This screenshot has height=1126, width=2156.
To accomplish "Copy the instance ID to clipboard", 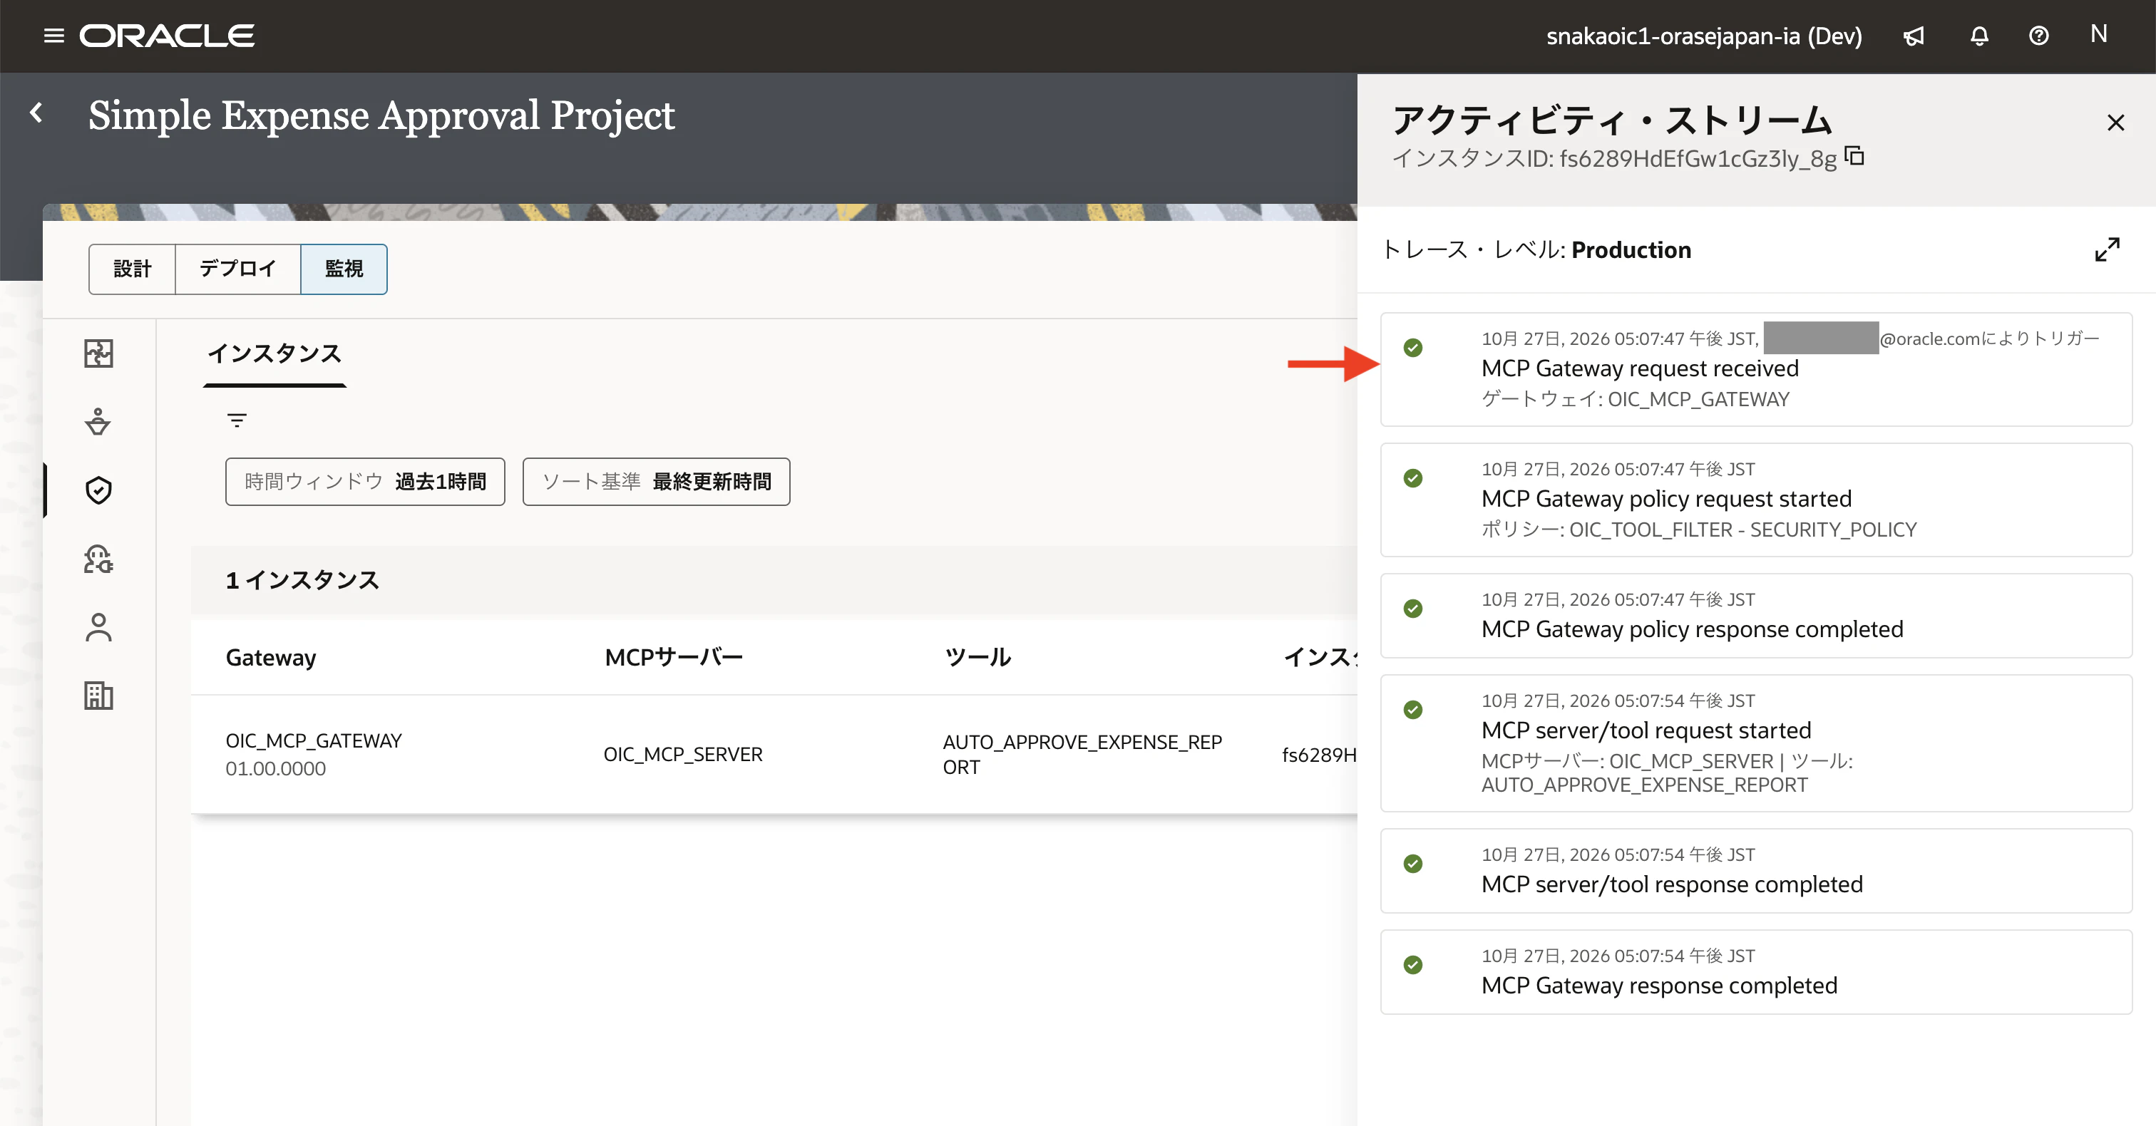I will coord(1854,157).
